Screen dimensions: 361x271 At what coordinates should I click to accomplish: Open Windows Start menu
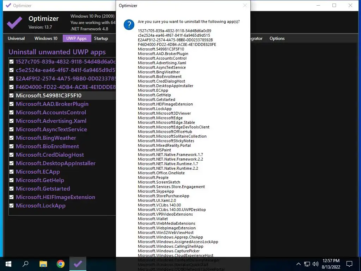pyautogui.click(x=8, y=264)
